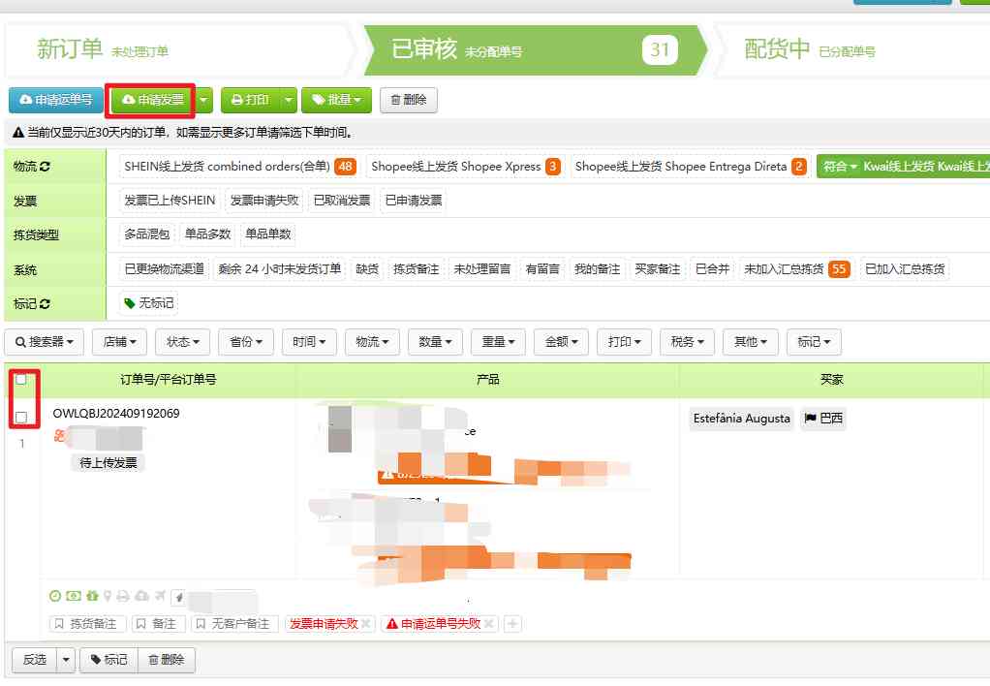Viewport: 990px width, 686px height.
Task: Click the plus icon to add tag
Action: pos(512,624)
